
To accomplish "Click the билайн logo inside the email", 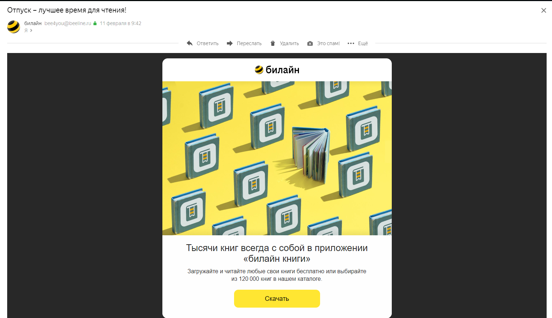I will (x=277, y=70).
